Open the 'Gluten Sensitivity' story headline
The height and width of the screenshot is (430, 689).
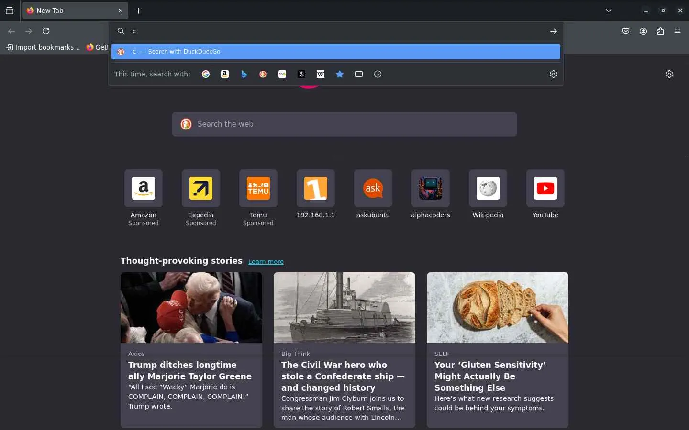(490, 376)
